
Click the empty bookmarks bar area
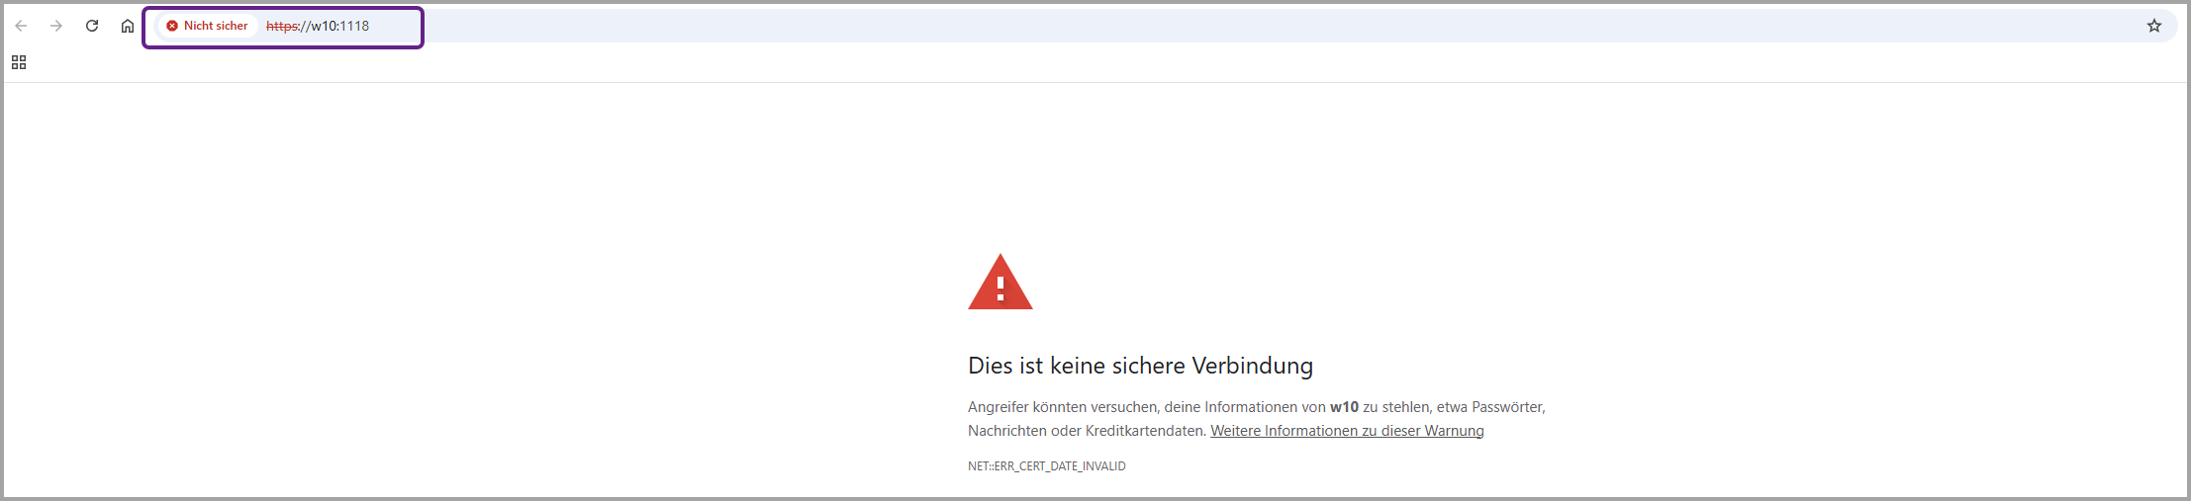click(x=1089, y=62)
